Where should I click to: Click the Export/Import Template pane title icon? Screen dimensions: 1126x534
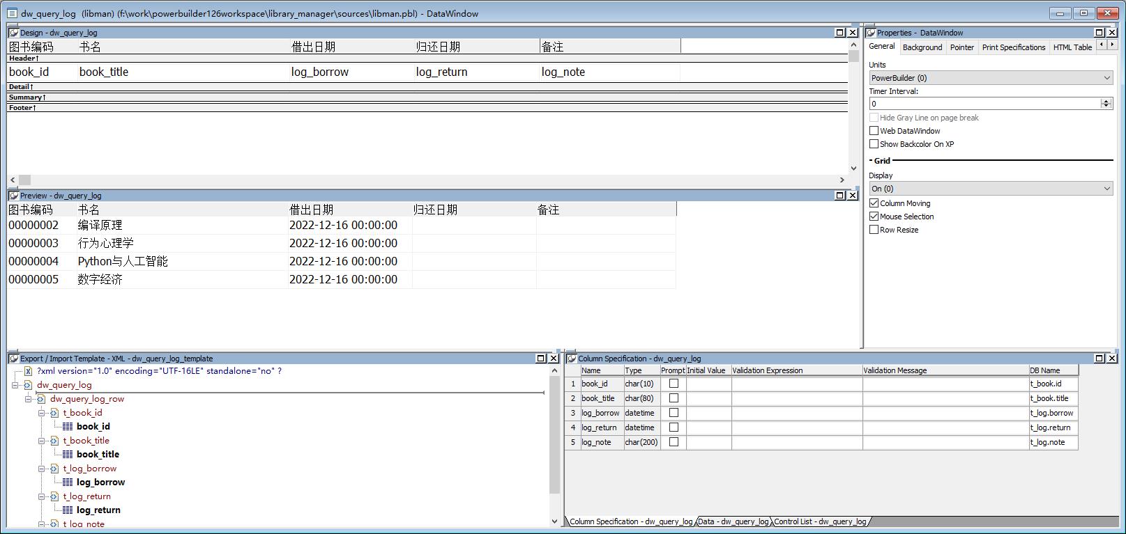click(13, 359)
